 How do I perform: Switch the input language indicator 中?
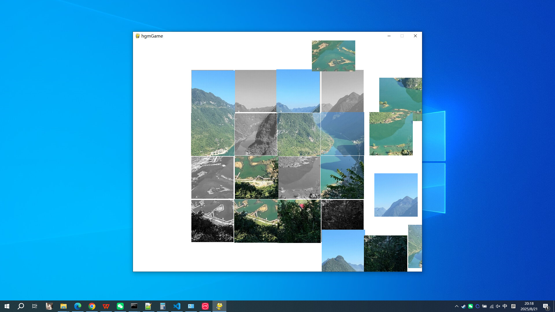point(505,306)
